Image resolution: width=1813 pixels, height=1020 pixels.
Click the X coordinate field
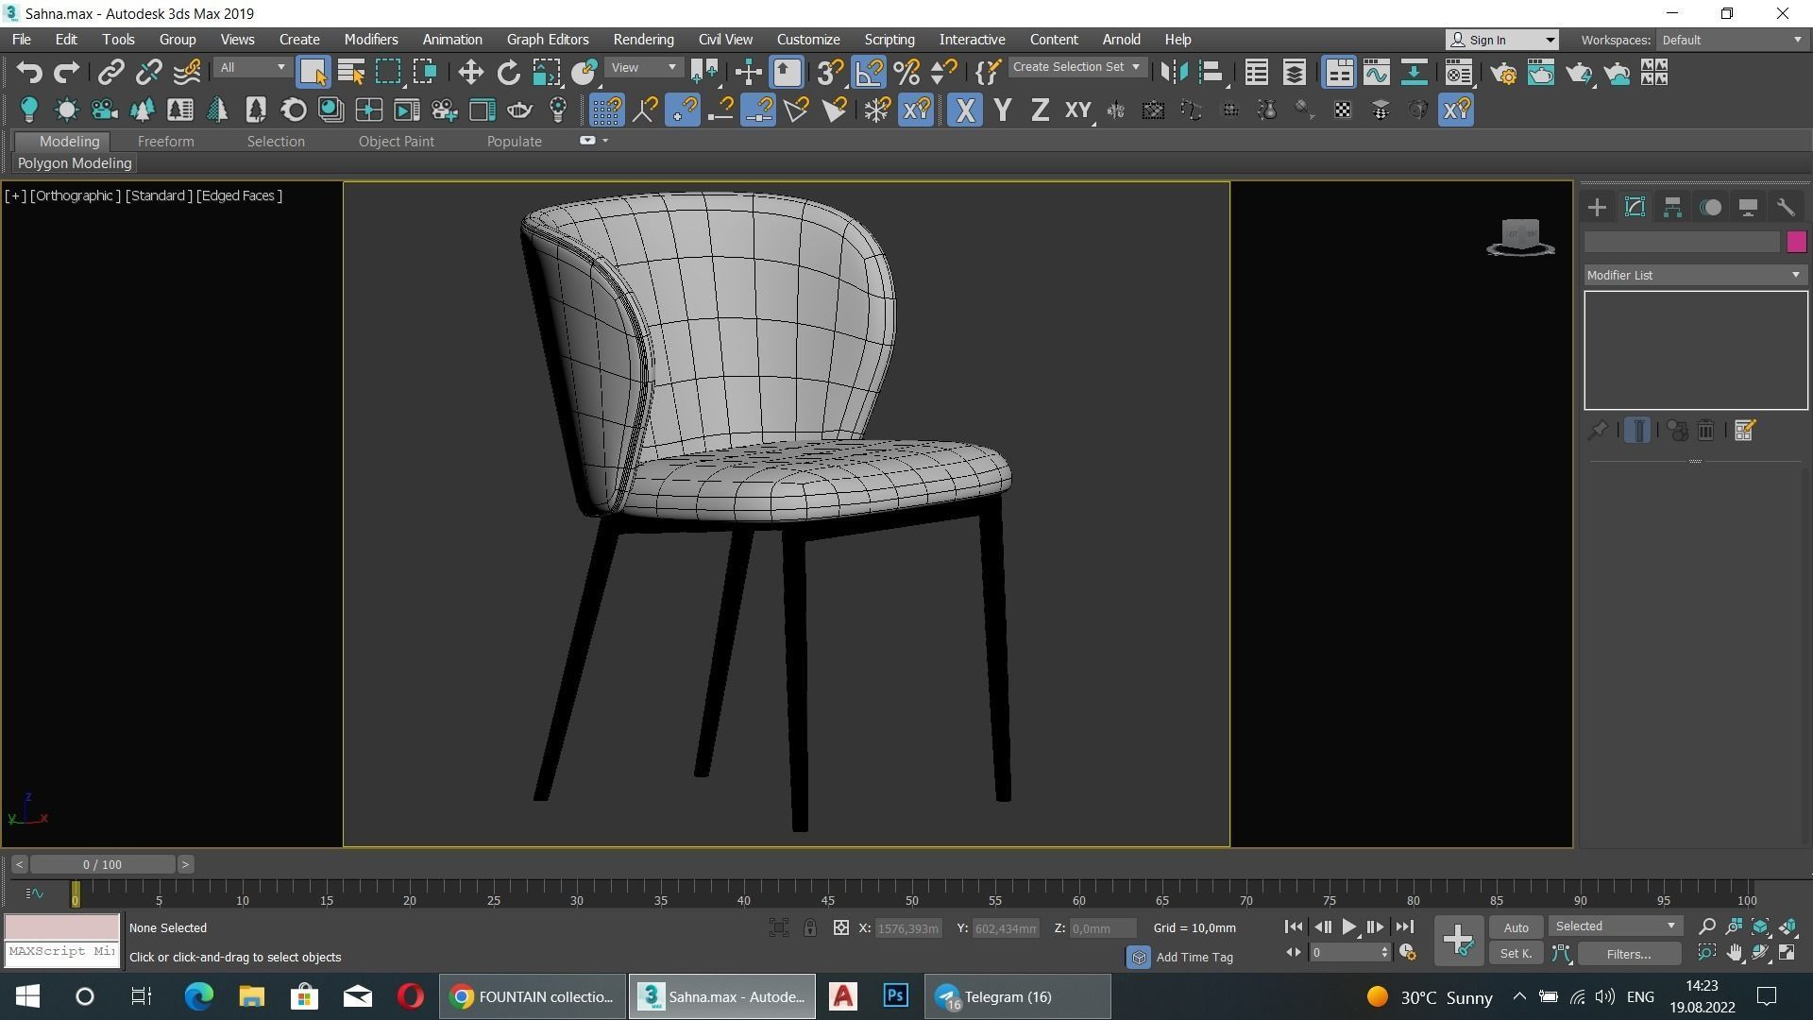click(907, 928)
